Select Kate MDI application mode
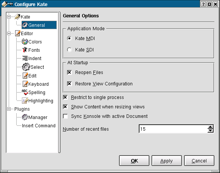Screen dimensions: 220x173 (69, 39)
